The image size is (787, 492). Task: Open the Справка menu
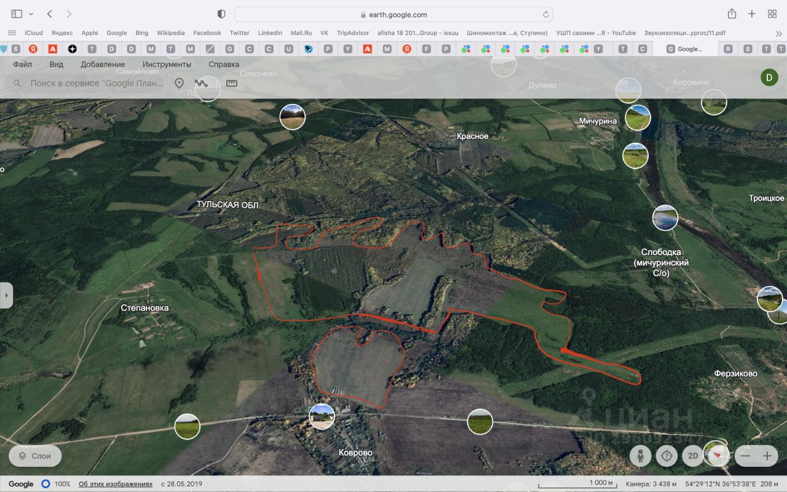click(224, 64)
